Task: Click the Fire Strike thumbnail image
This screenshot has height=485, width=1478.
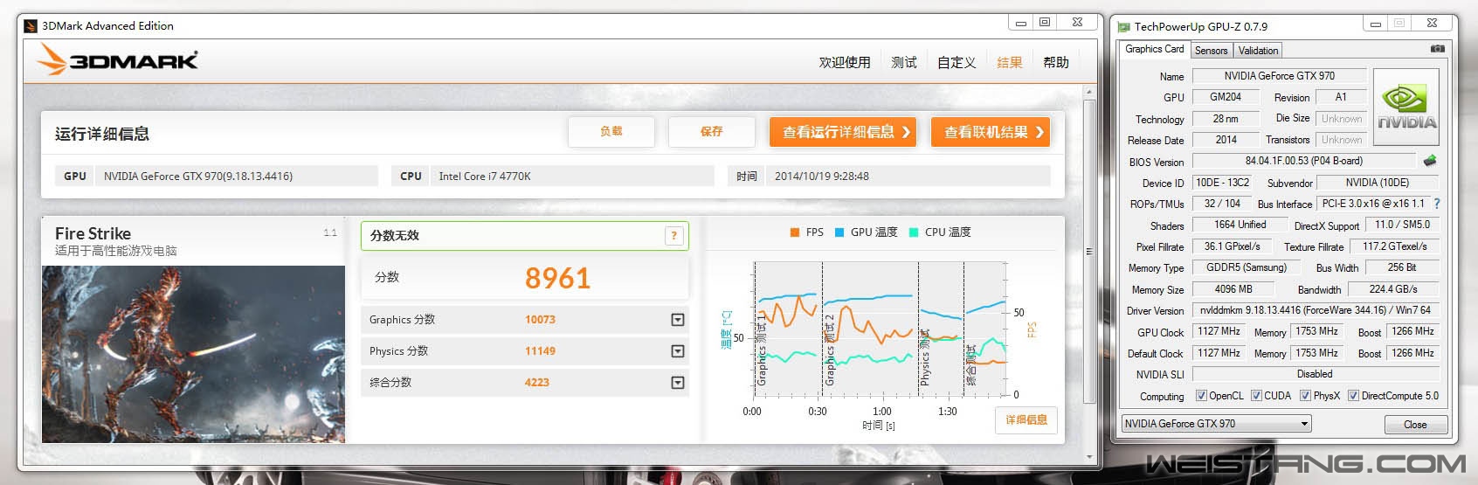Action: coord(193,354)
